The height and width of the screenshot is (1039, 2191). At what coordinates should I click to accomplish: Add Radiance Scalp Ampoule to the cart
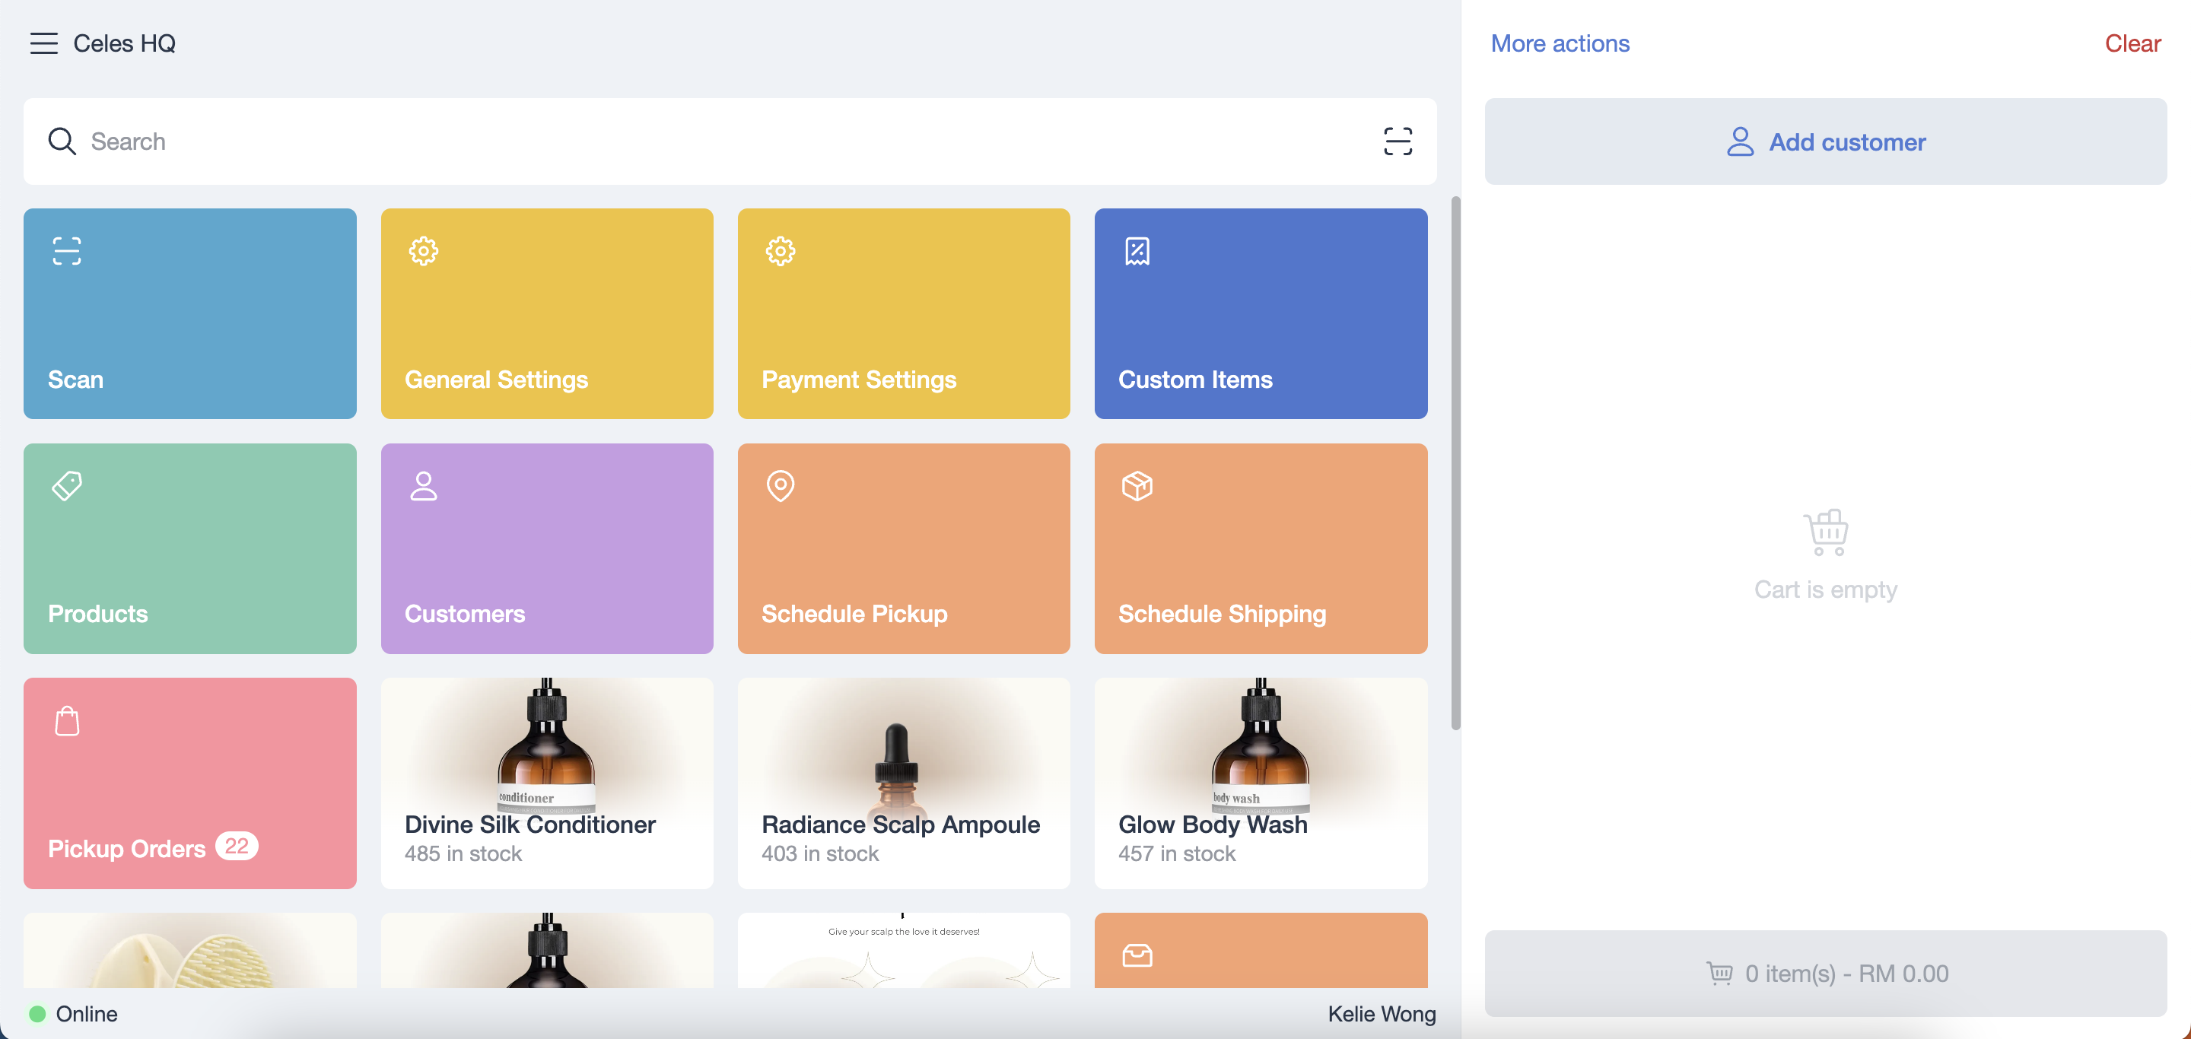coord(903,782)
